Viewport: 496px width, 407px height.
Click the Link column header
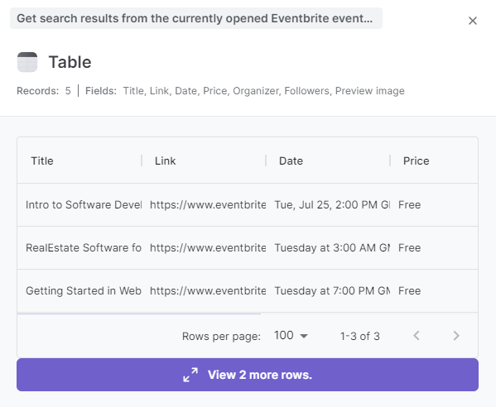165,160
